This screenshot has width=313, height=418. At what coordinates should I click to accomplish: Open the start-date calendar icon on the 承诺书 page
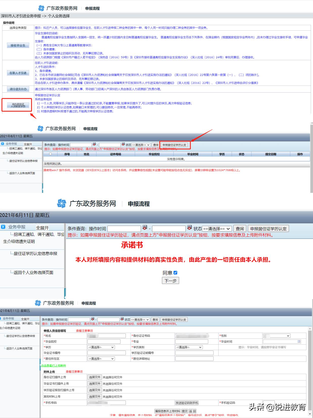[145, 227]
